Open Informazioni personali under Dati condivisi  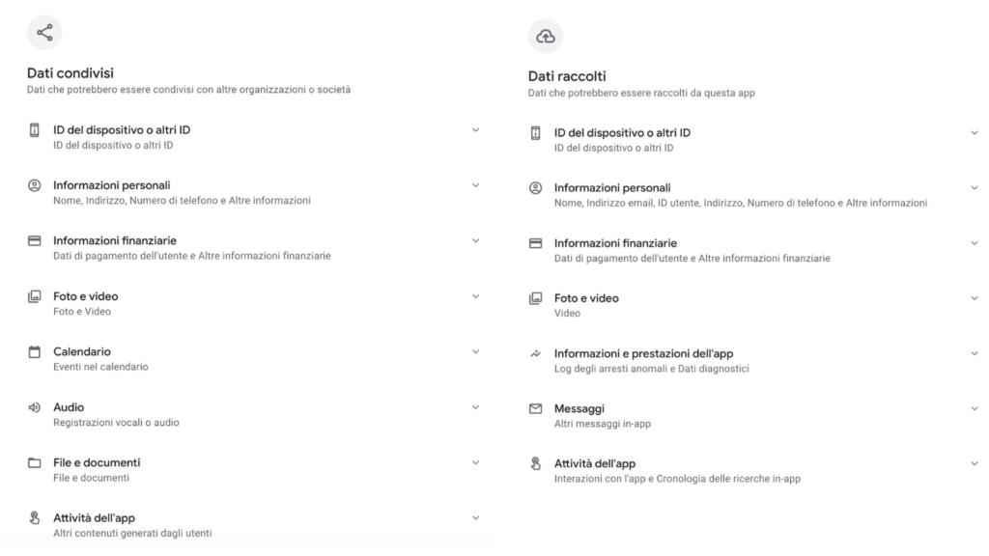pos(111,185)
